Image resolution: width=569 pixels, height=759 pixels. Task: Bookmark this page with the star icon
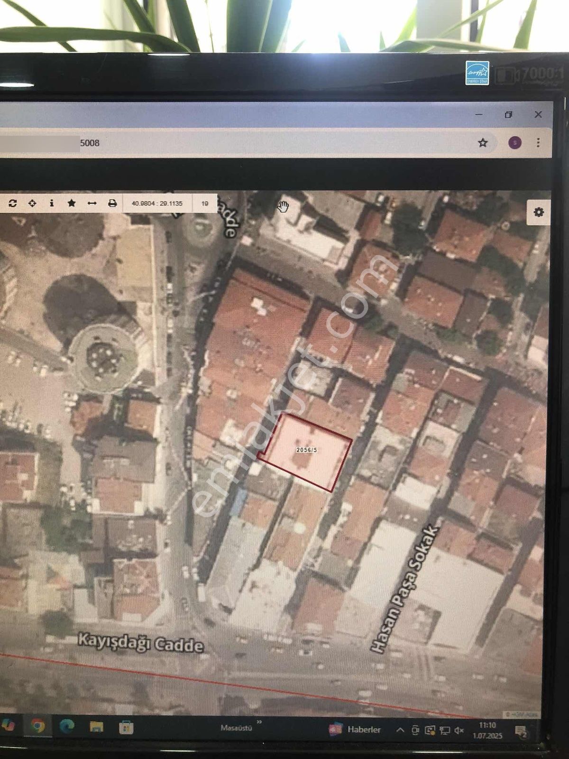tap(483, 143)
